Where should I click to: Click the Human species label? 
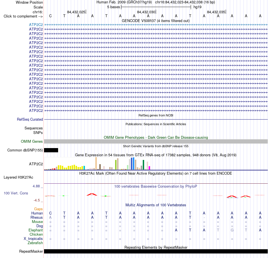coord(37,213)
